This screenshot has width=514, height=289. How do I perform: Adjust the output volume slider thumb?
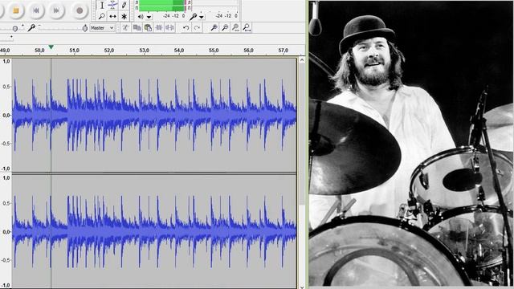click(14, 29)
